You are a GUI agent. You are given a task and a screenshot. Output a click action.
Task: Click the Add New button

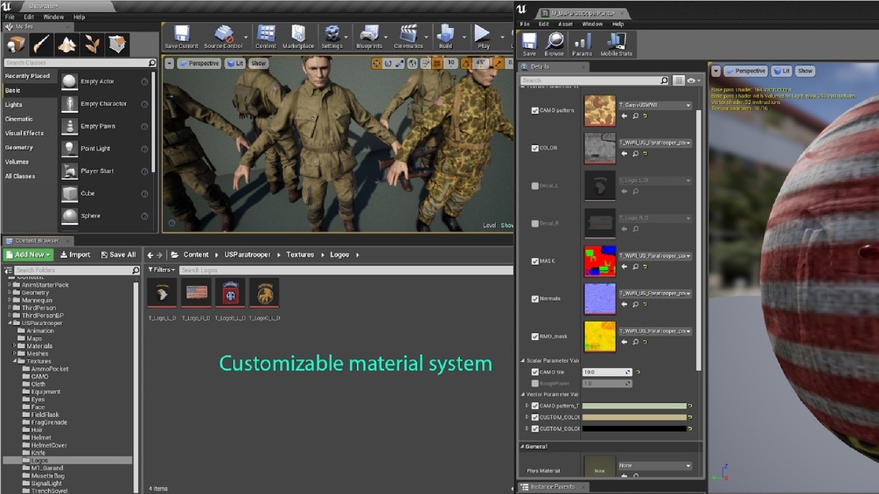pyautogui.click(x=28, y=254)
